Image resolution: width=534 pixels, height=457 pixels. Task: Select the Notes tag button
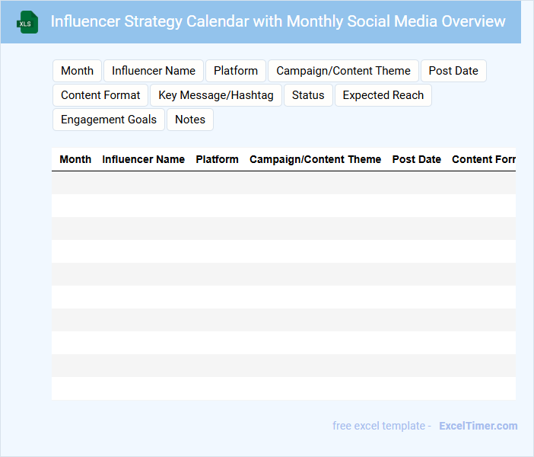[x=190, y=120]
